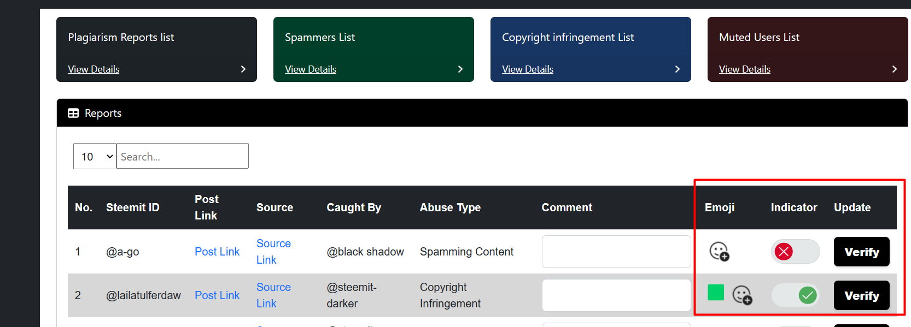Click the add-emoji icon for @lailatulferdaw row

click(x=742, y=295)
